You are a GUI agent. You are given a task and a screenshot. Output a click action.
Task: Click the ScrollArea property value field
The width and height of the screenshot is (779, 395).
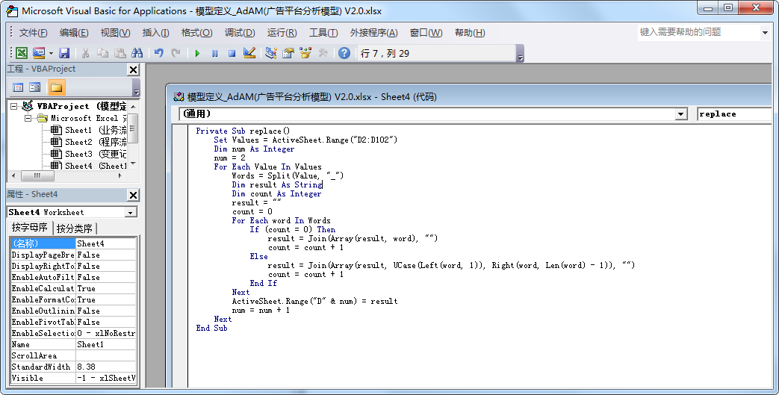coord(106,355)
